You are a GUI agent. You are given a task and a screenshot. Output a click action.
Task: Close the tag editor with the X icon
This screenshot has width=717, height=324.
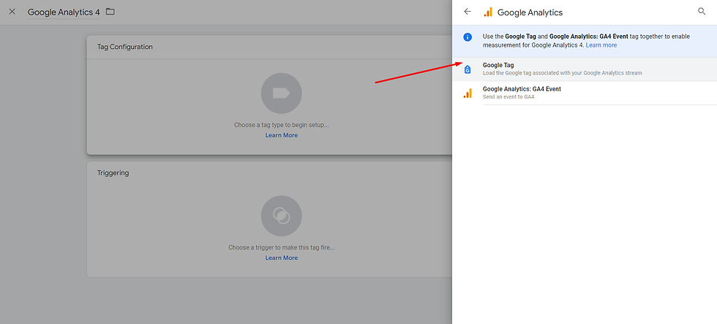(12, 12)
